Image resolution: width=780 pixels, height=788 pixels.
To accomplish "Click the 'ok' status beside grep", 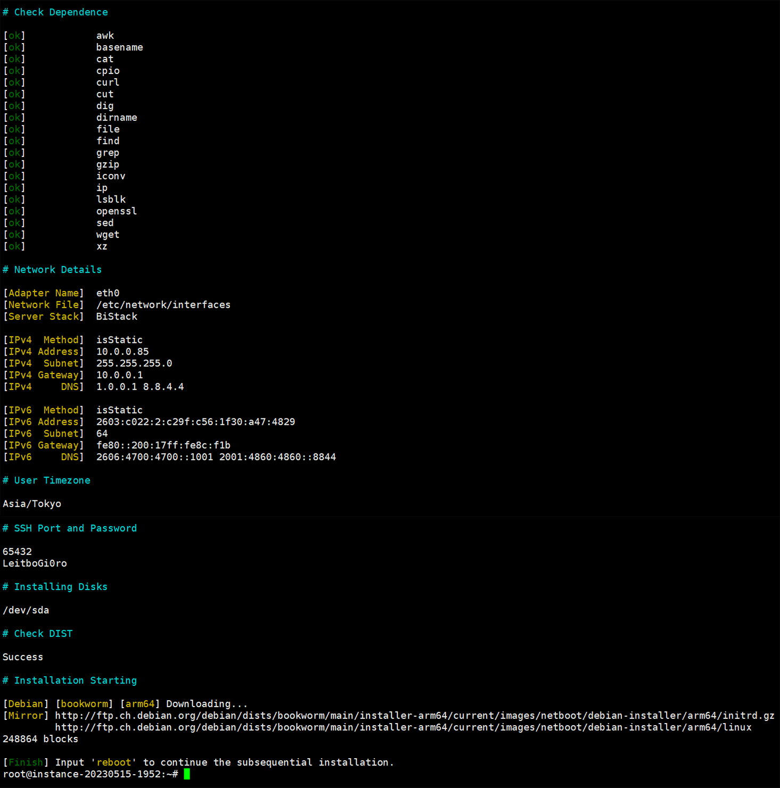I will click(x=14, y=152).
